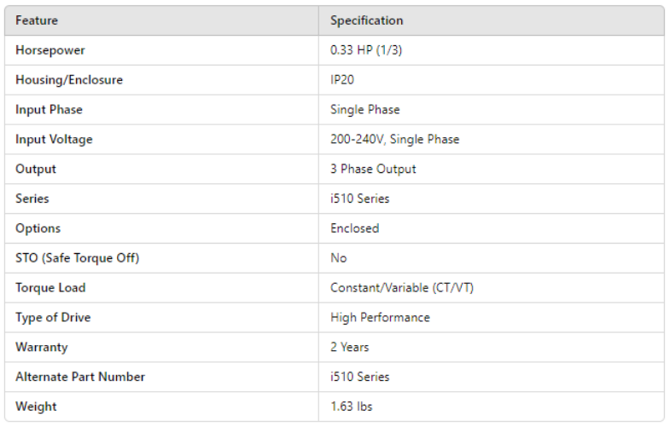Click the Feature column header

37,20
